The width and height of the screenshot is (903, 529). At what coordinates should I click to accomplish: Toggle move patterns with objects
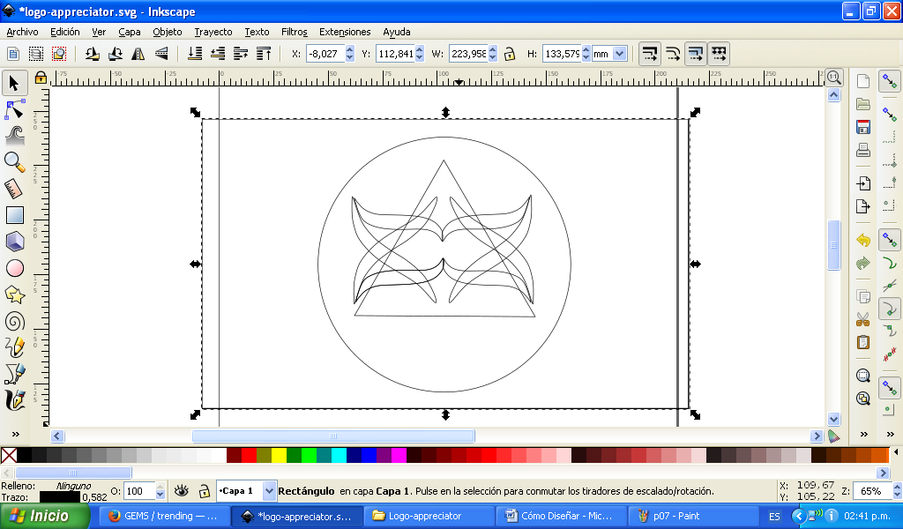click(719, 54)
